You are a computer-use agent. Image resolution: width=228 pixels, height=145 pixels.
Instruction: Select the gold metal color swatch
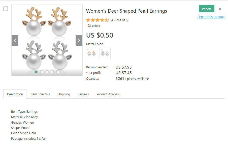tap(91, 53)
